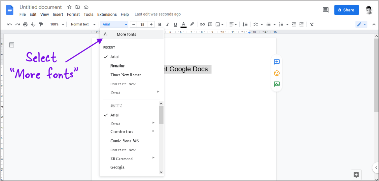The height and width of the screenshot is (181, 379).
Task: Open the Editing mode pencil dropdown
Action: pyautogui.click(x=361, y=25)
